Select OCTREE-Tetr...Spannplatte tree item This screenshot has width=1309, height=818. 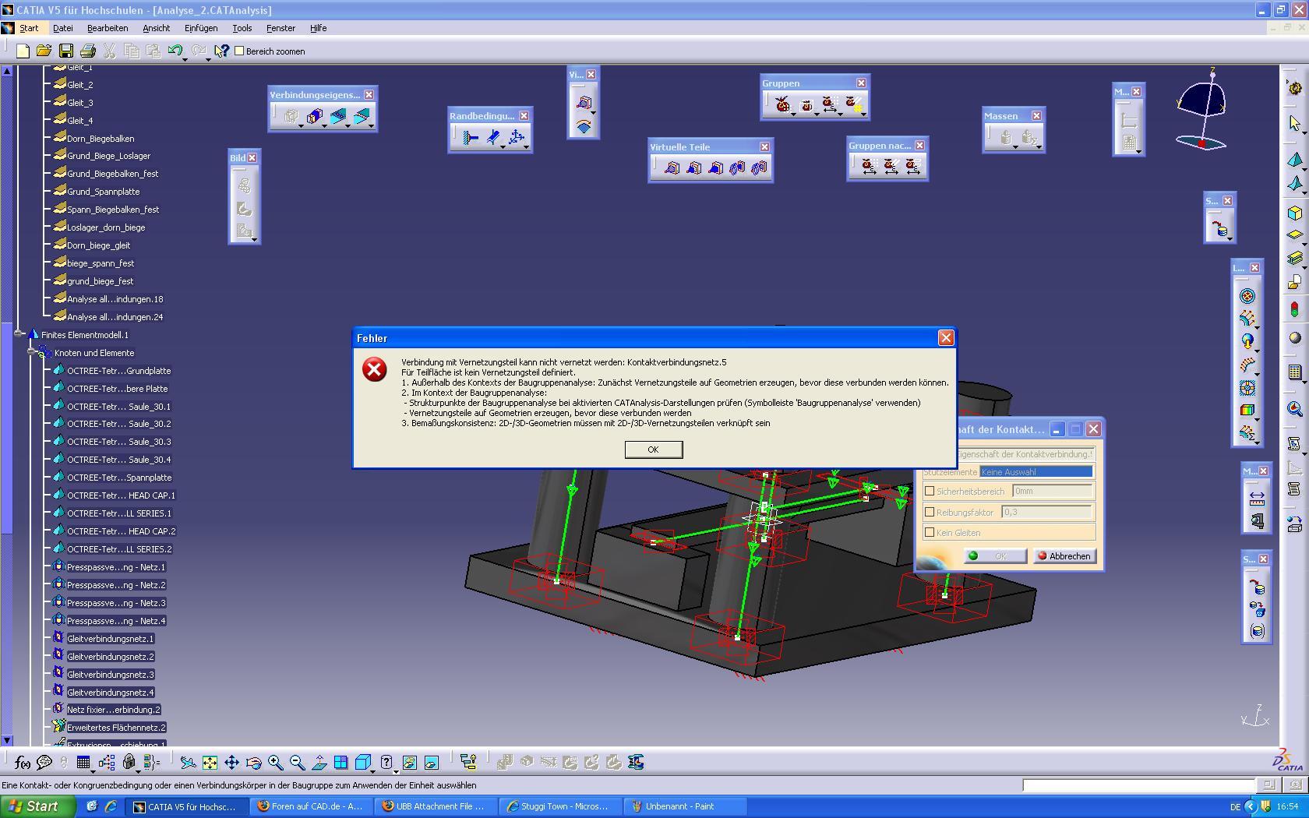click(x=119, y=478)
